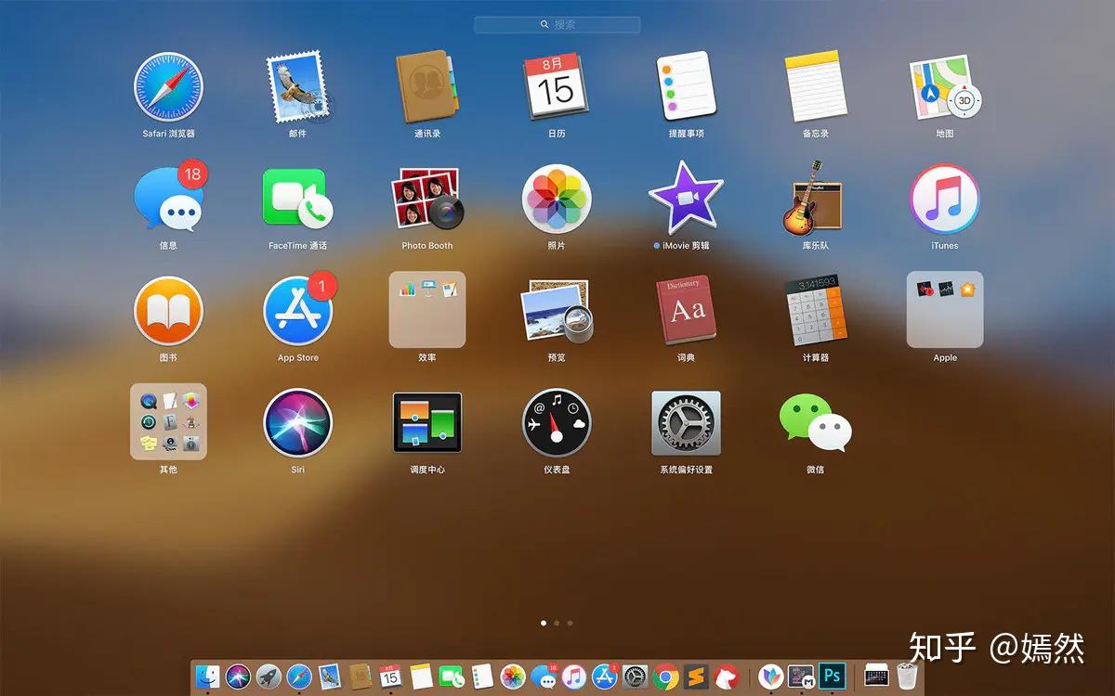The width and height of the screenshot is (1115, 696).
Task: Open Safari 浏览器 in Launchpad
Action: click(168, 86)
